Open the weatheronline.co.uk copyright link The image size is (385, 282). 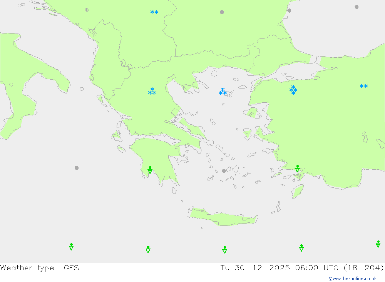353,279
